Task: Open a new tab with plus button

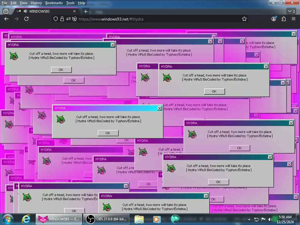Action: click(86, 11)
